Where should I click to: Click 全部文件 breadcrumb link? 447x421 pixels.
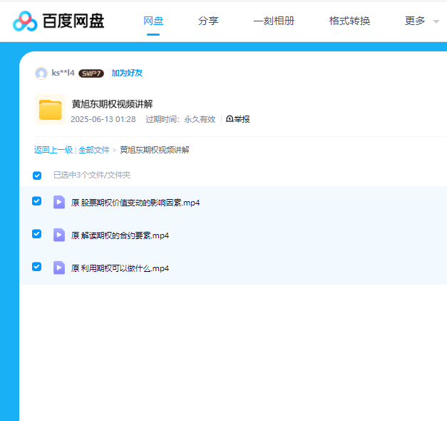[x=94, y=150]
